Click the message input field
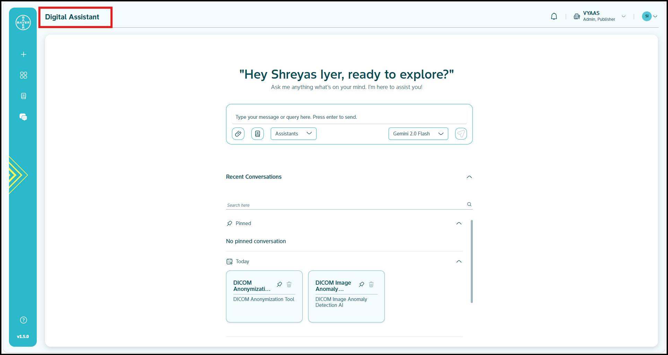 click(x=349, y=117)
